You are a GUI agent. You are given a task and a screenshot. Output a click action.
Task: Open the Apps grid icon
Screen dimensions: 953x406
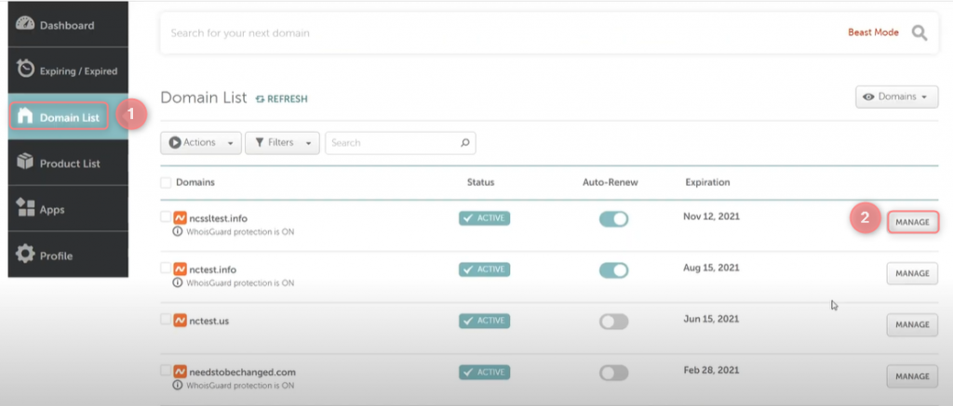pos(25,208)
